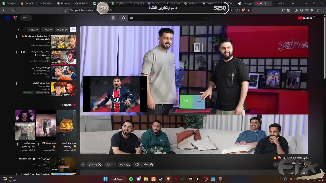Select the 'محتوى يهمّك' filter chip

33,29
